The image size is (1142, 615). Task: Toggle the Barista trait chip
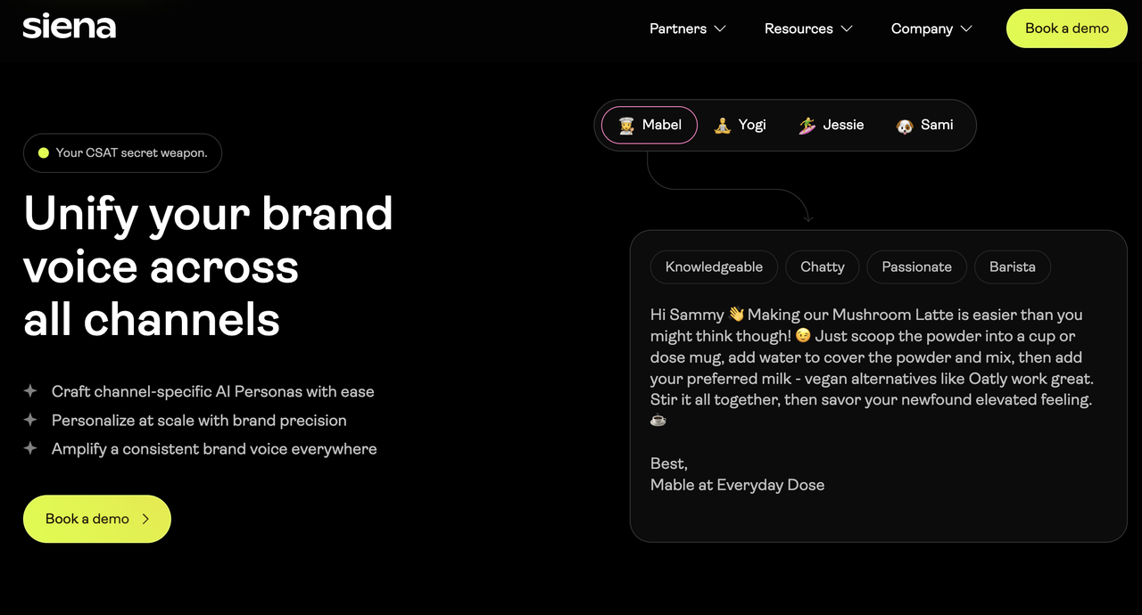tap(1013, 266)
